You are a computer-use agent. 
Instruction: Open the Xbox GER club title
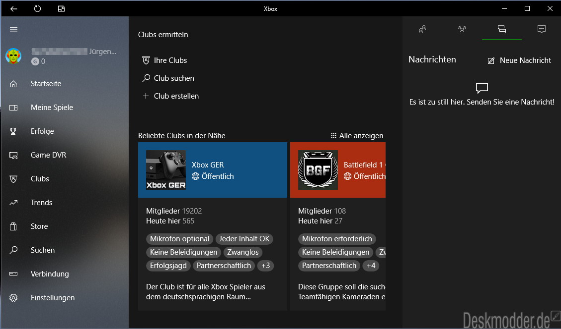point(208,165)
